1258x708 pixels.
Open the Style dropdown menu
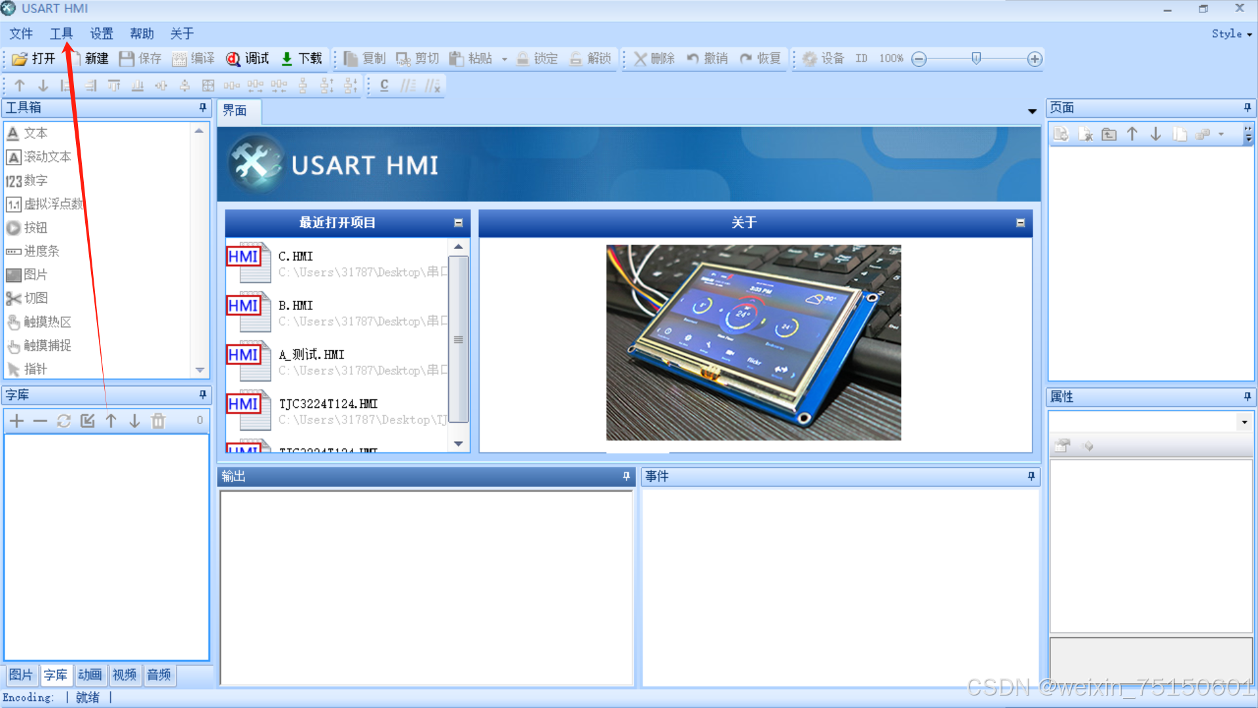[x=1231, y=34]
